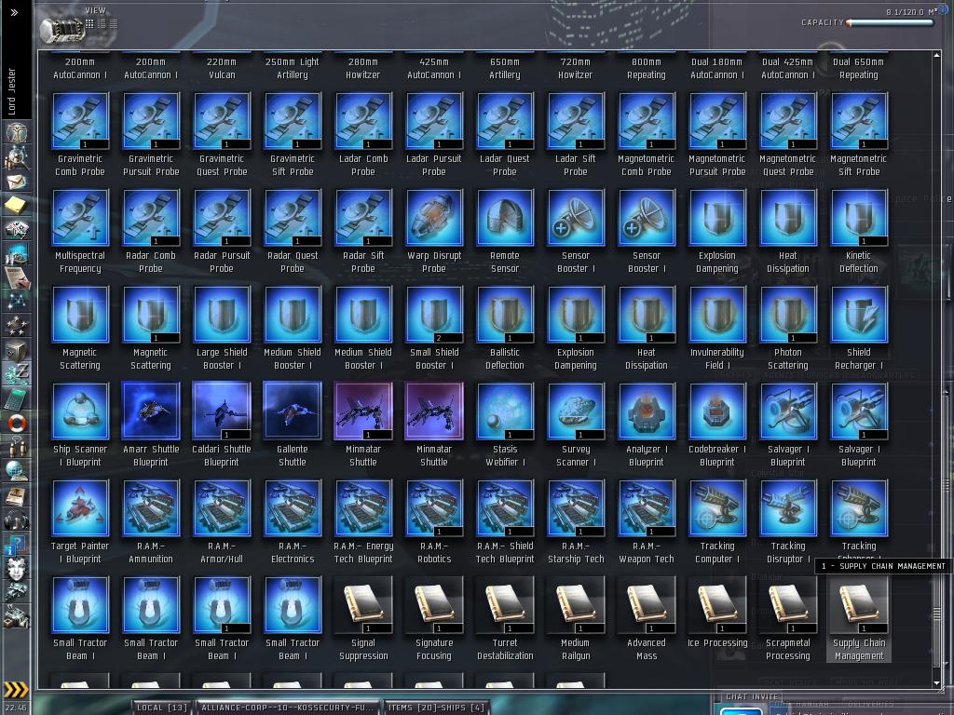Open the star map constellation icon
954x715 pixels.
point(17,301)
